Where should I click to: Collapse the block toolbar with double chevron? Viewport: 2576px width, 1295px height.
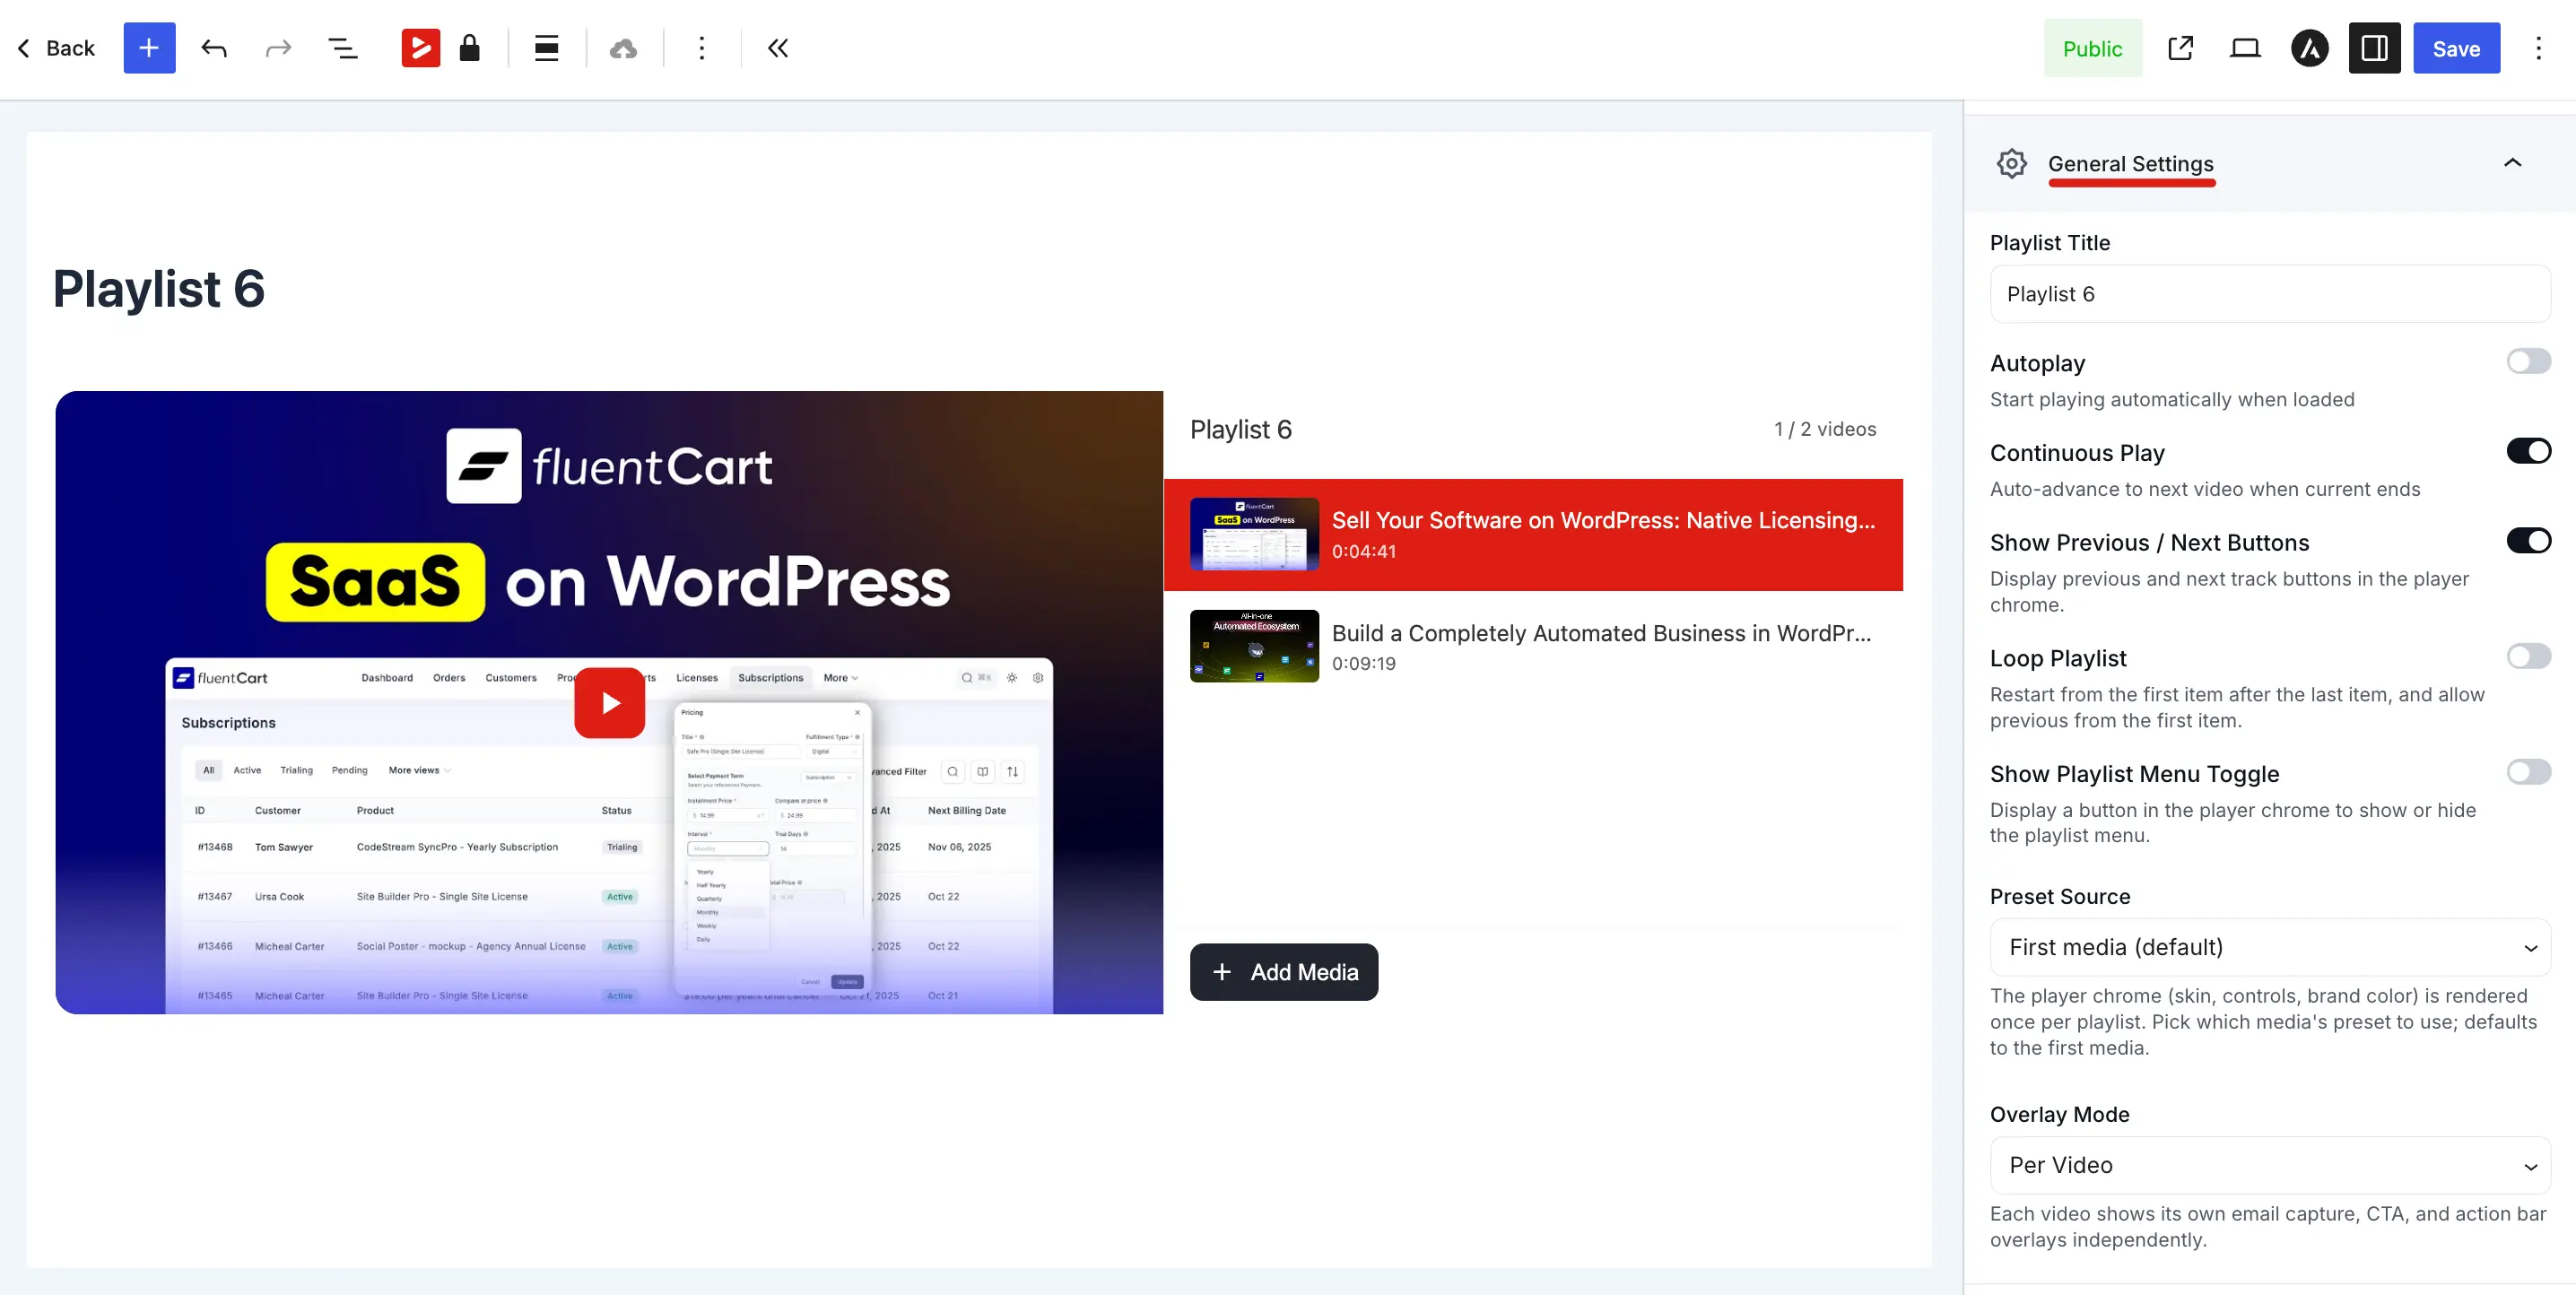click(778, 48)
